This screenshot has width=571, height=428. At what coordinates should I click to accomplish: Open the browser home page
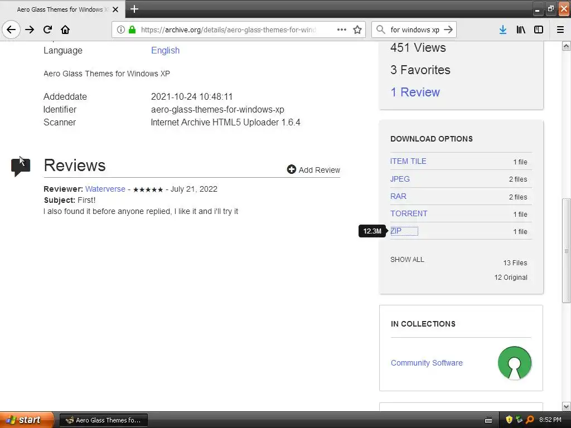point(65,30)
